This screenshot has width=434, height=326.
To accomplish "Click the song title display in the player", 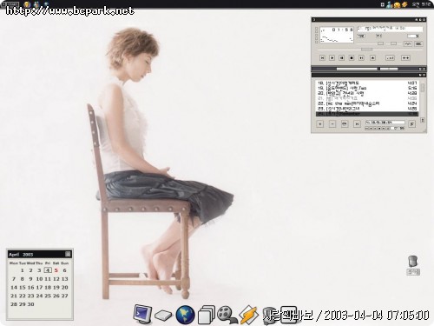I will [390, 29].
